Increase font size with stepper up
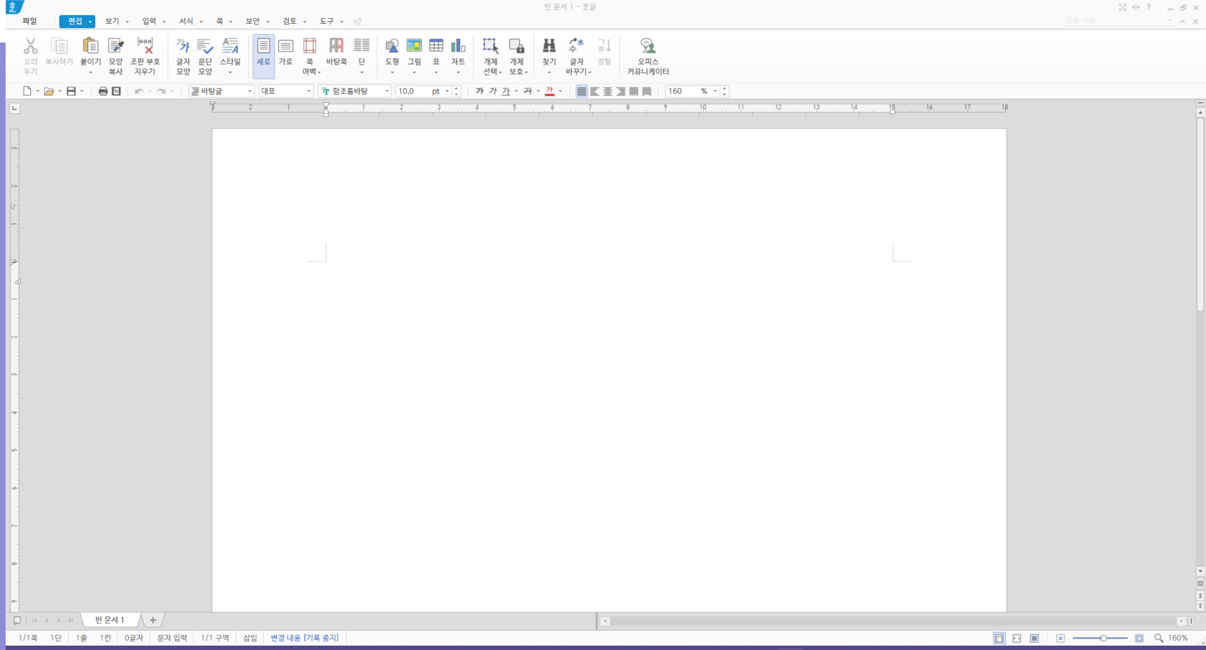The image size is (1206, 650). (x=457, y=88)
